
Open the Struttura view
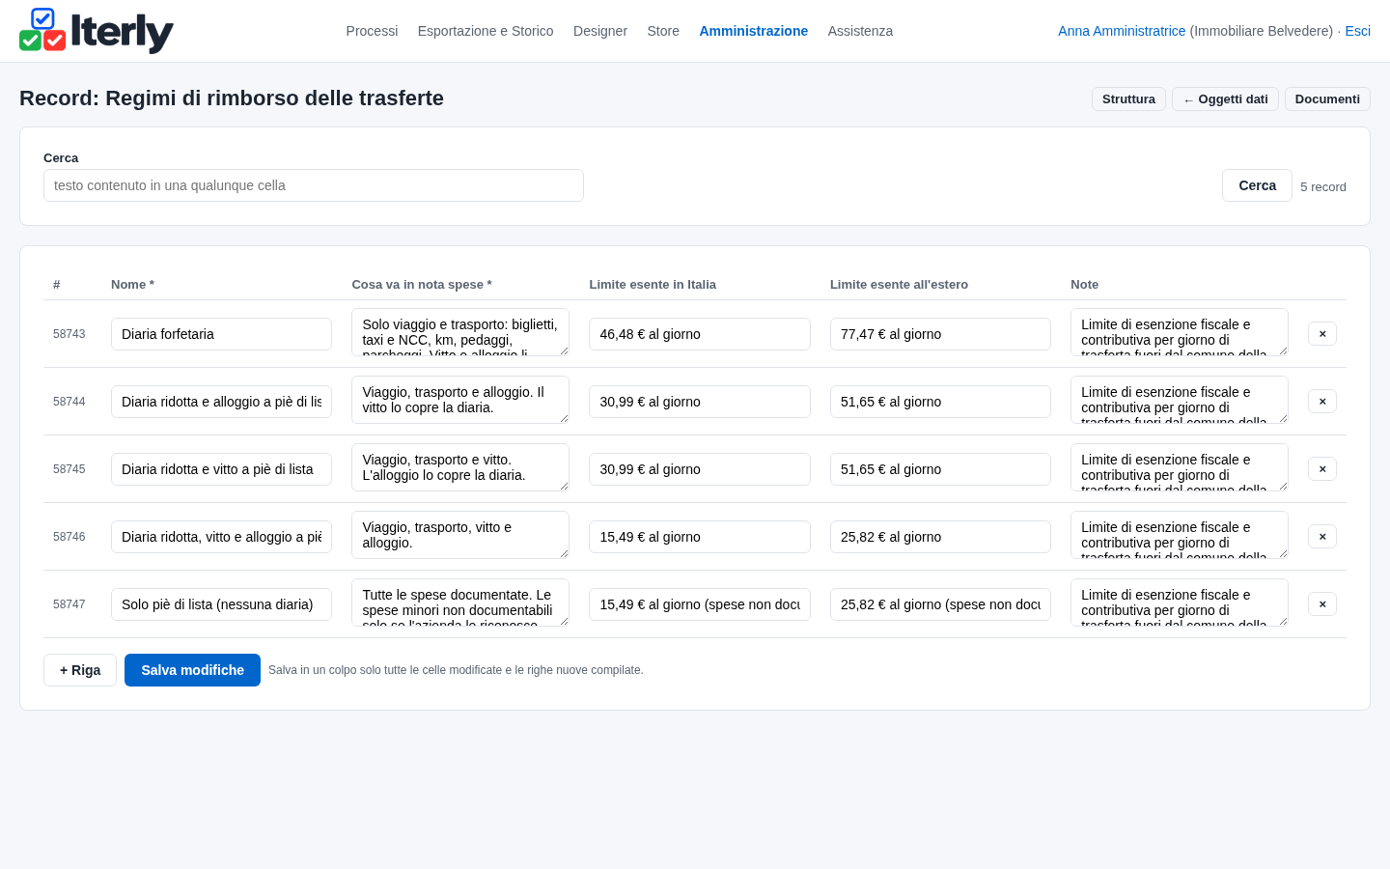pyautogui.click(x=1128, y=99)
